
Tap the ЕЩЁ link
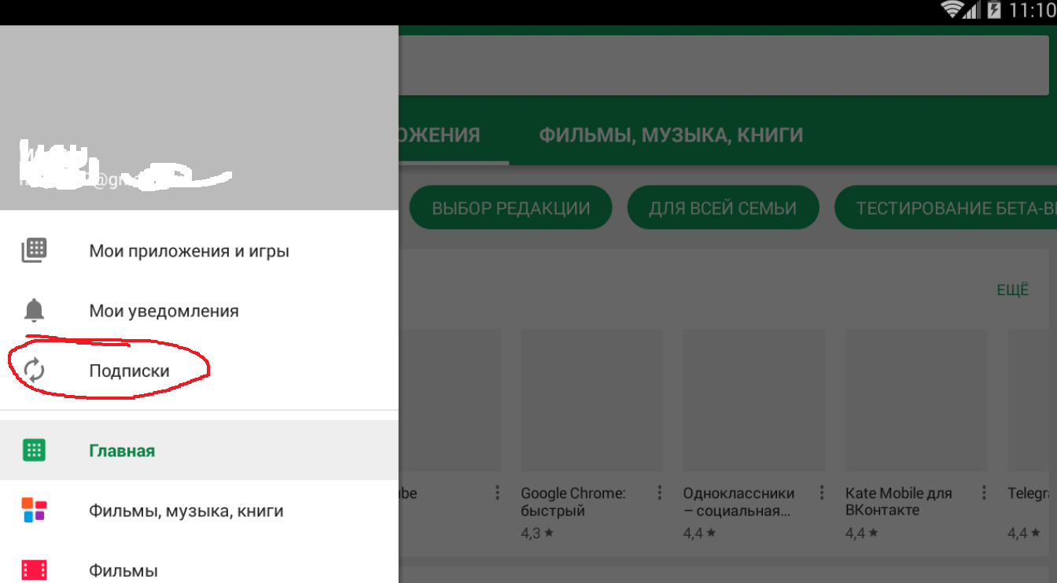(x=1012, y=290)
